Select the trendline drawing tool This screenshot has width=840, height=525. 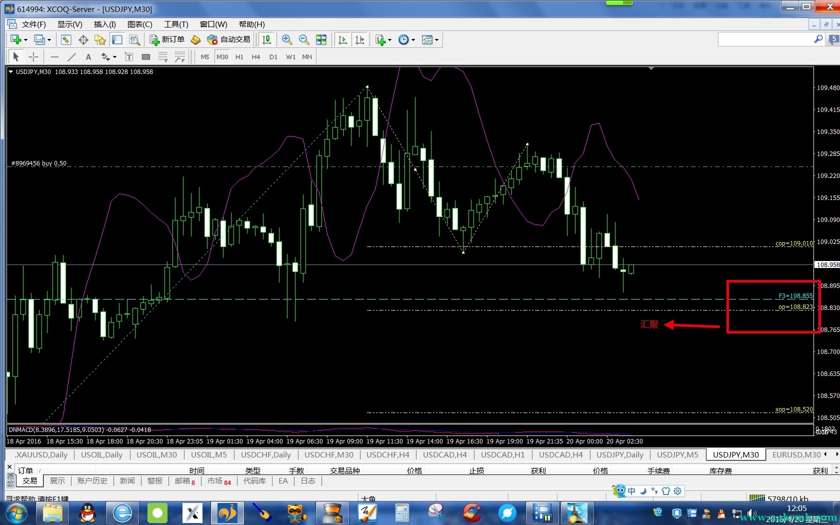point(72,57)
